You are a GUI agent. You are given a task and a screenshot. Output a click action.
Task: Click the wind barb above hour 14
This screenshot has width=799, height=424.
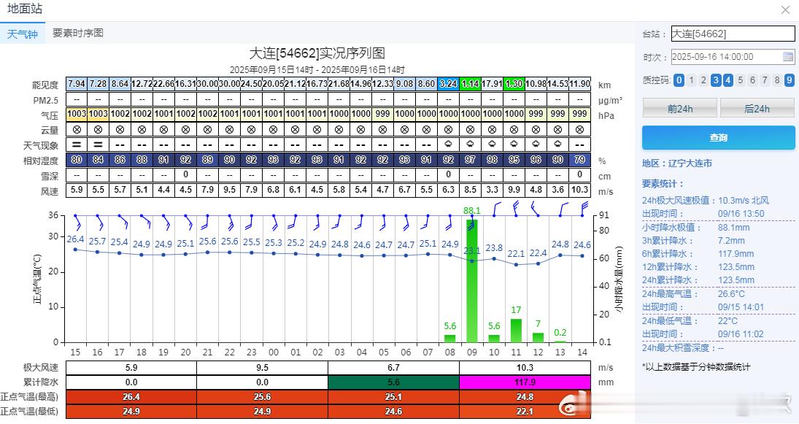[584, 209]
